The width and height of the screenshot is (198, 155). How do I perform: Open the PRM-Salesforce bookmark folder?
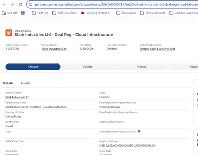65,13
